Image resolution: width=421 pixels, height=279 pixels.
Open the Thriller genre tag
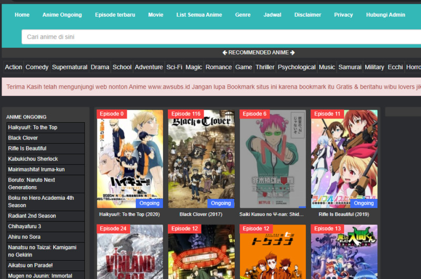coord(265,67)
